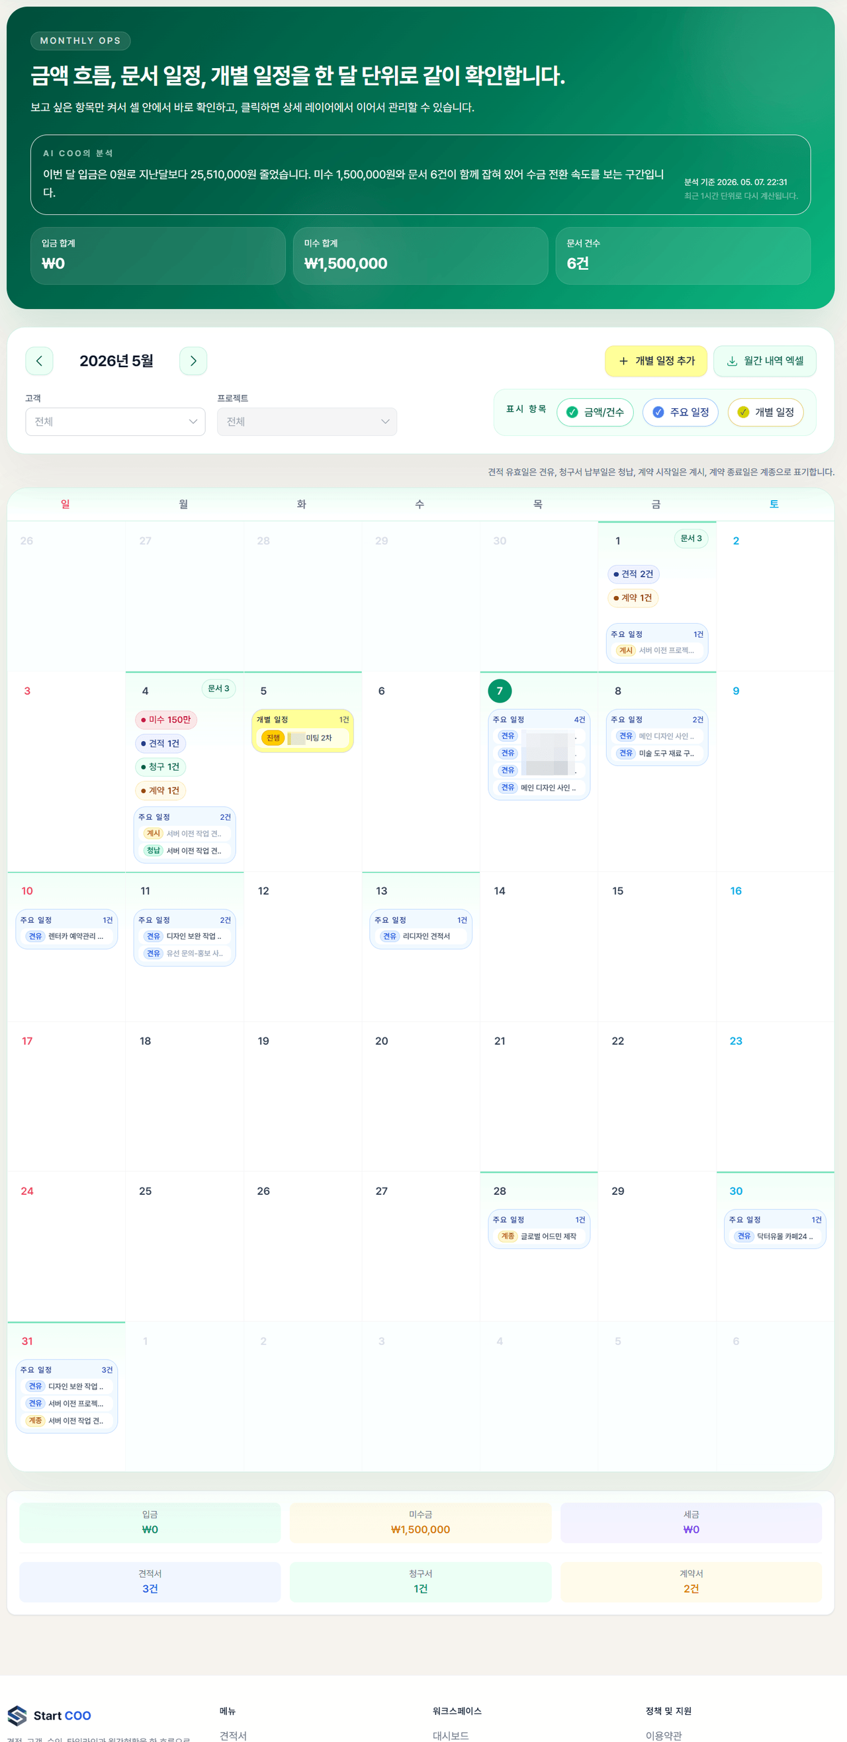Click the 2026년 5월 month title

[x=116, y=361]
